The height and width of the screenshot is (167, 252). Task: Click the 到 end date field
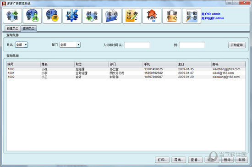point(192,45)
